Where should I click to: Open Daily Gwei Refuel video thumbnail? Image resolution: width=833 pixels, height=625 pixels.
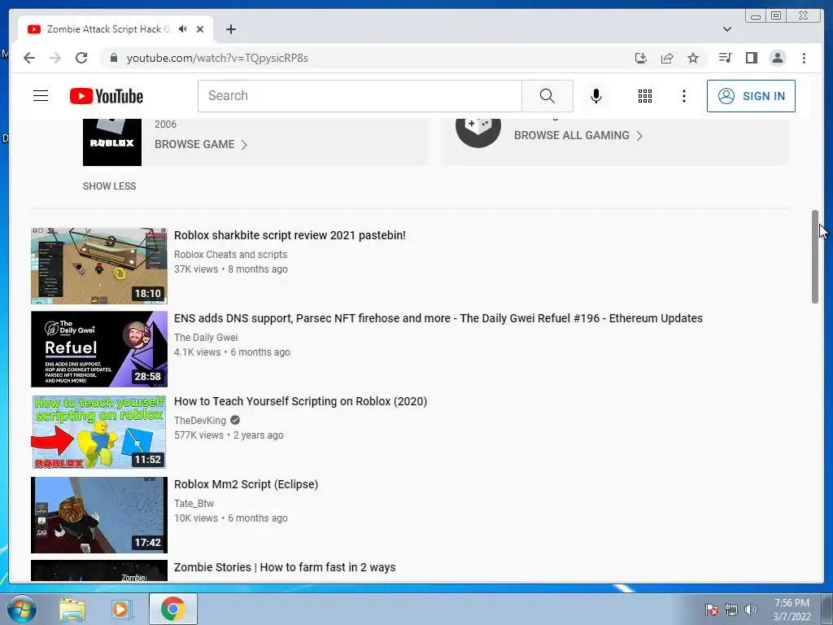(x=98, y=349)
